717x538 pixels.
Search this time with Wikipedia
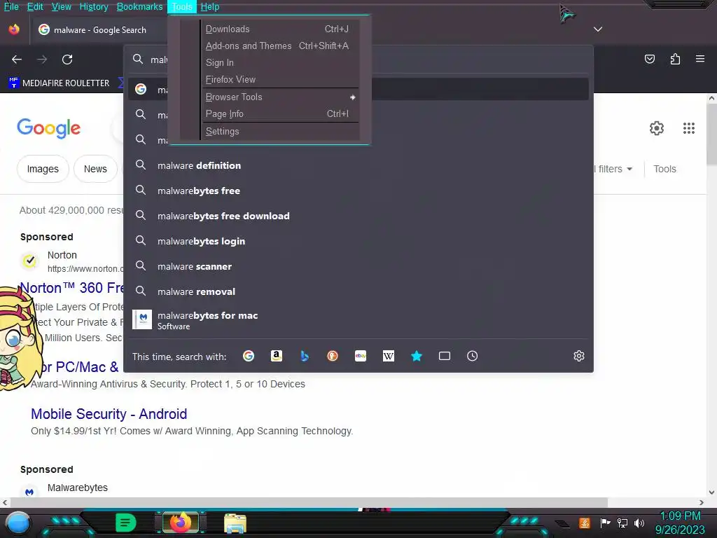[388, 356]
